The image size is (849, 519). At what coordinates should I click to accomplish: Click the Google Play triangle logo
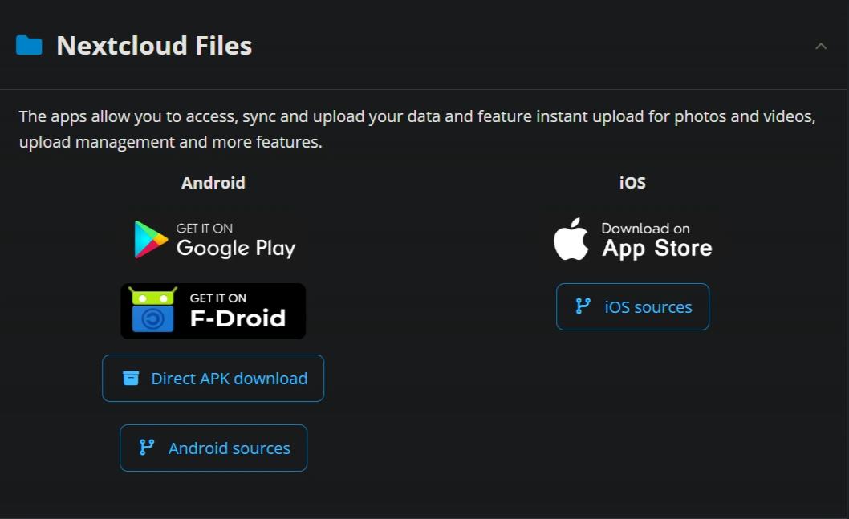(x=150, y=239)
